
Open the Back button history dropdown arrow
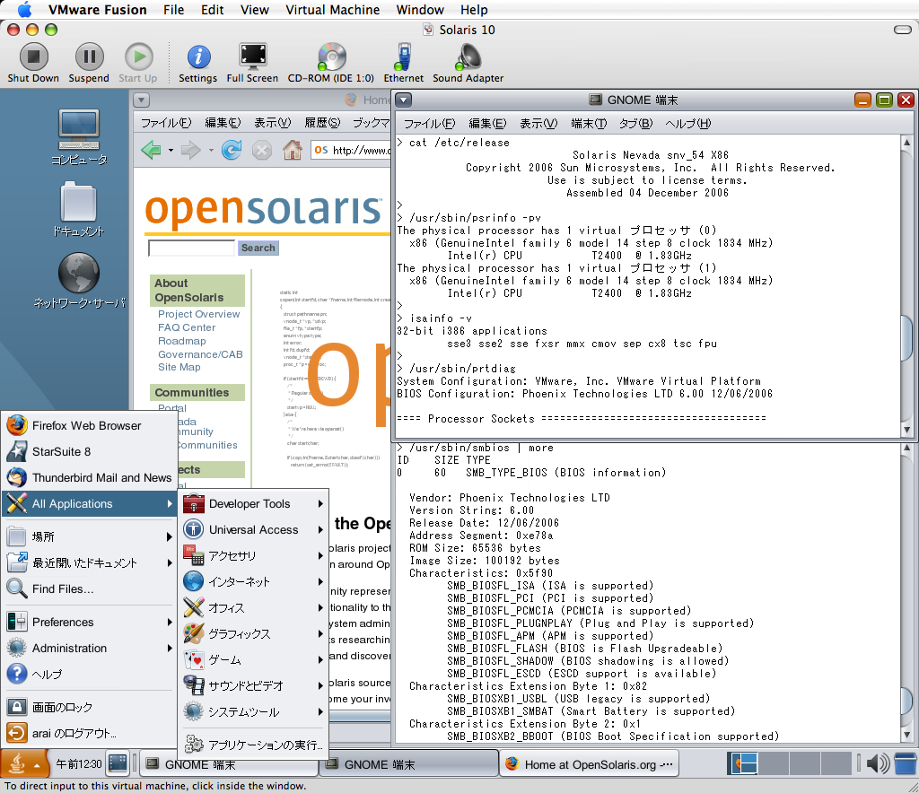171,151
